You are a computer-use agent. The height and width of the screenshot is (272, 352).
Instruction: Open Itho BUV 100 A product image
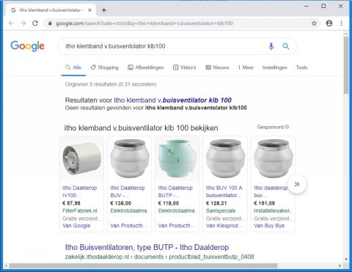tap(225, 158)
